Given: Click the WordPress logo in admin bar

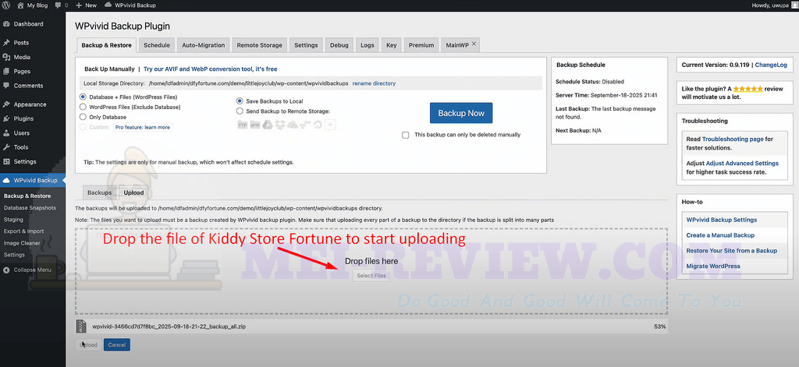Looking at the screenshot, I should [6, 5].
